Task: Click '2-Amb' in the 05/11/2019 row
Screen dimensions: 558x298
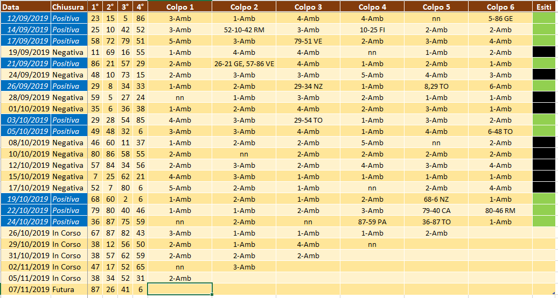Action: tap(180, 278)
